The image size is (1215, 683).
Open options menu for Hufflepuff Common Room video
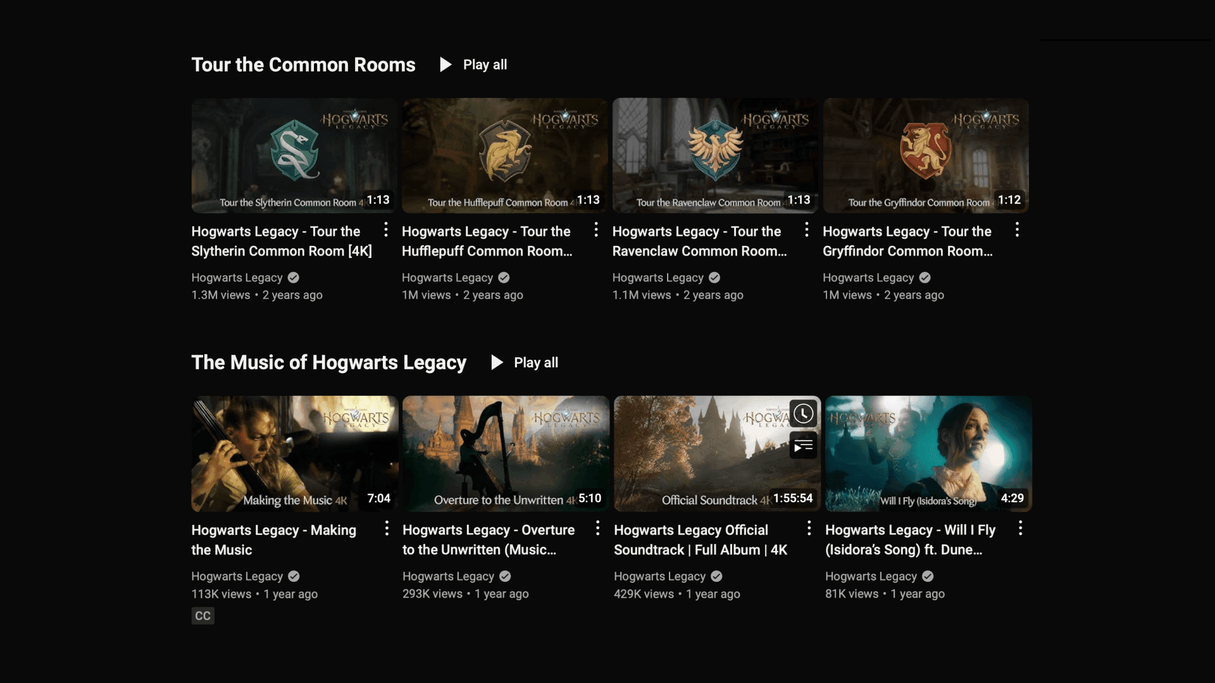pos(595,230)
